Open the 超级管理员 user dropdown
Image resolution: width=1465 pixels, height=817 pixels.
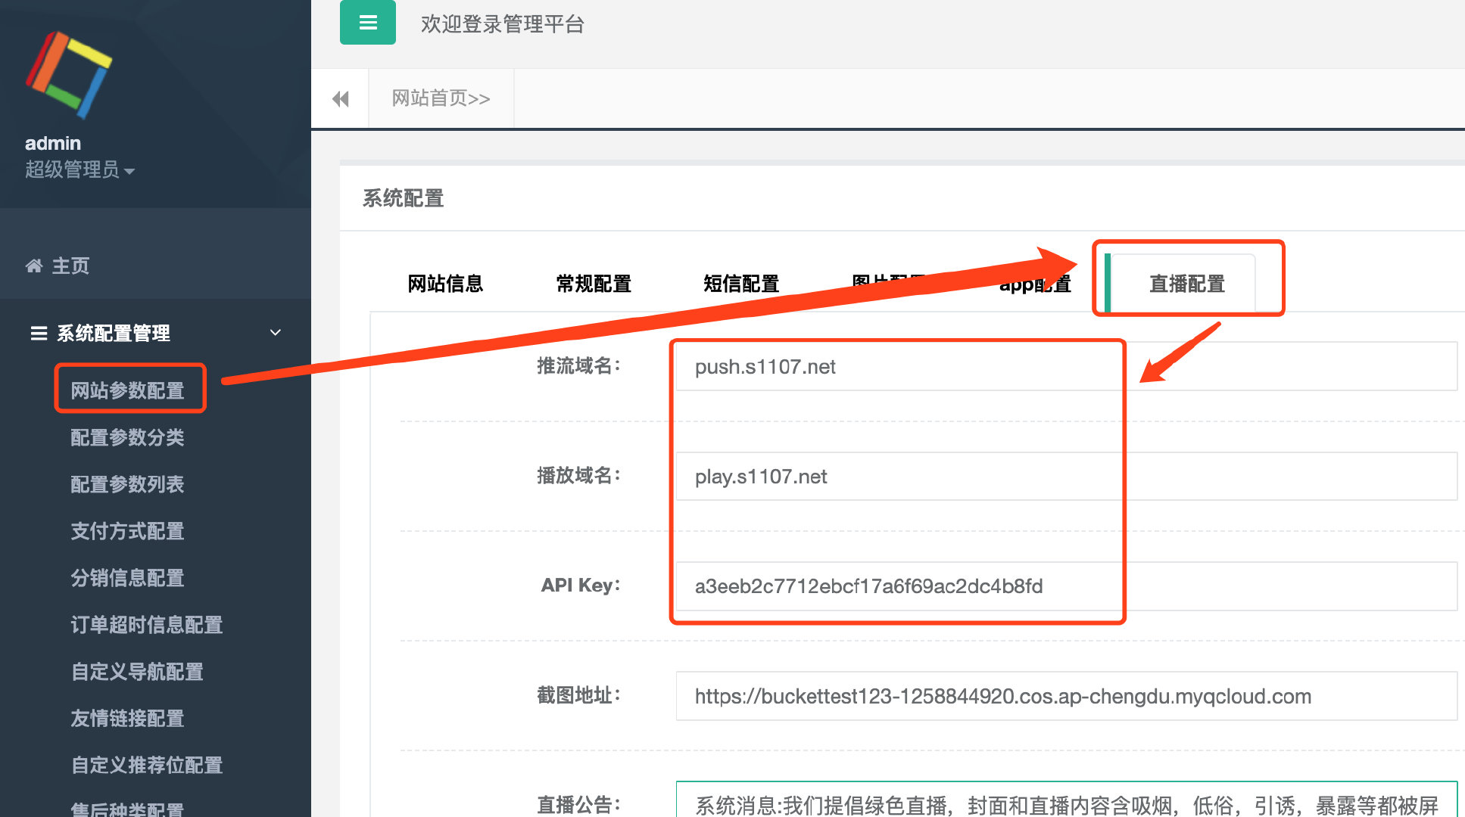pyautogui.click(x=79, y=170)
